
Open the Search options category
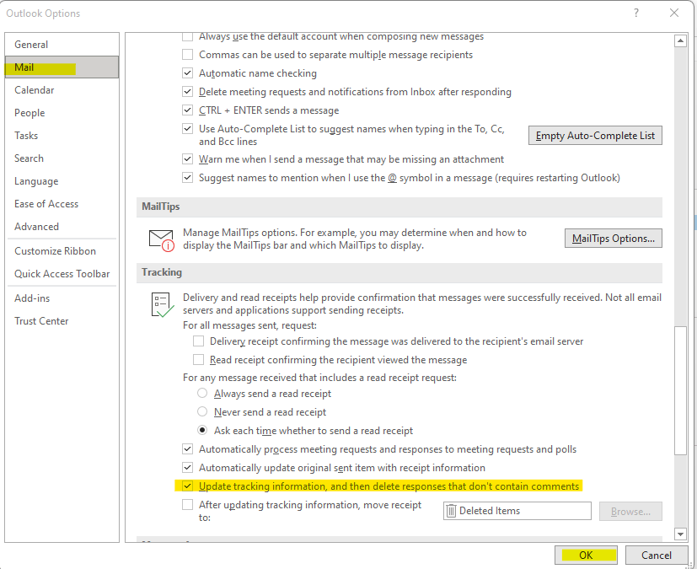click(62, 158)
